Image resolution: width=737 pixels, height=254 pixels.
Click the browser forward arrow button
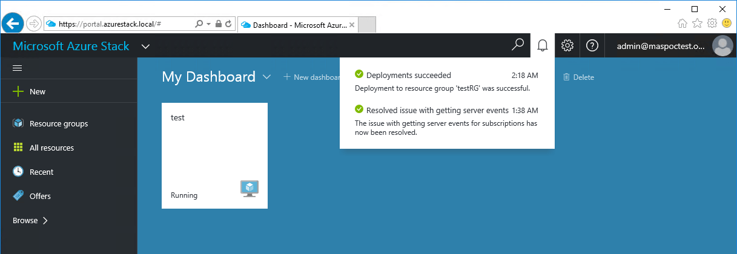[34, 24]
